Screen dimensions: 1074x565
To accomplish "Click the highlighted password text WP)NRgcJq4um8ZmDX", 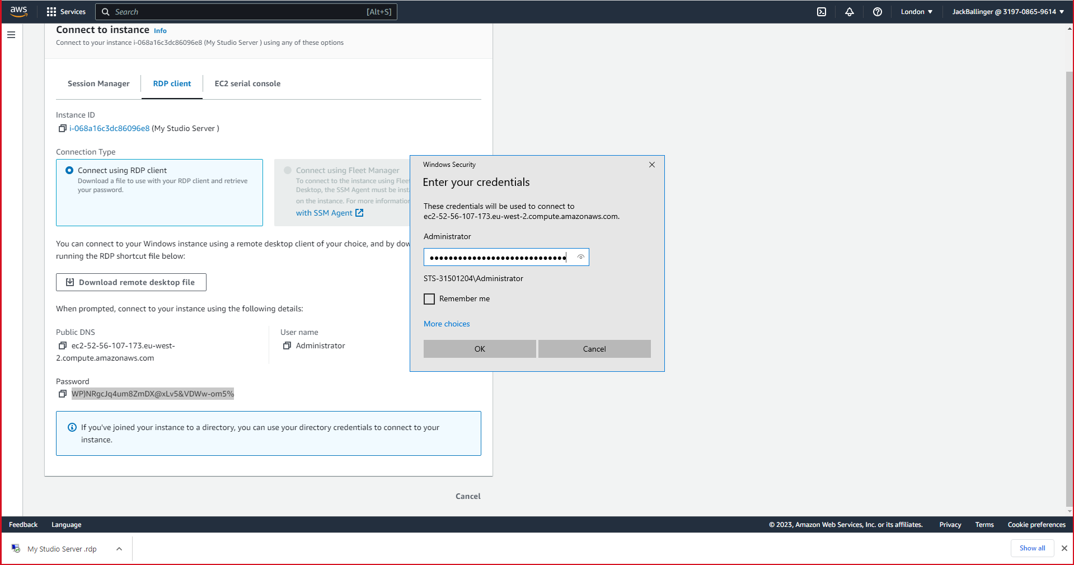I will coord(153,394).
